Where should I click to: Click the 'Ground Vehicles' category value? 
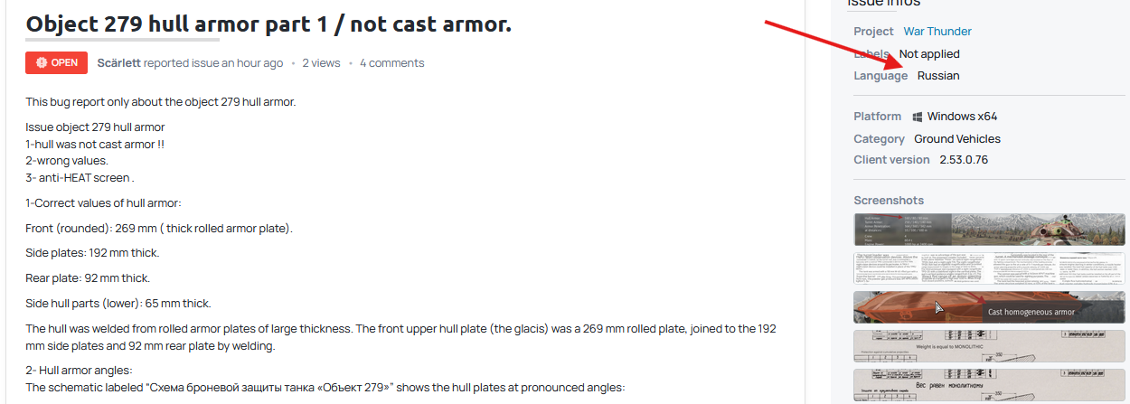click(x=956, y=139)
